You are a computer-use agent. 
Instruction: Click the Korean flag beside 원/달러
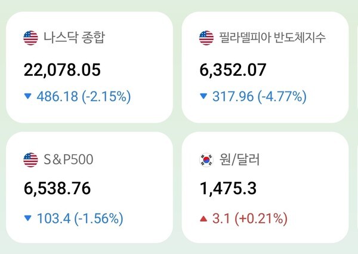(x=206, y=160)
